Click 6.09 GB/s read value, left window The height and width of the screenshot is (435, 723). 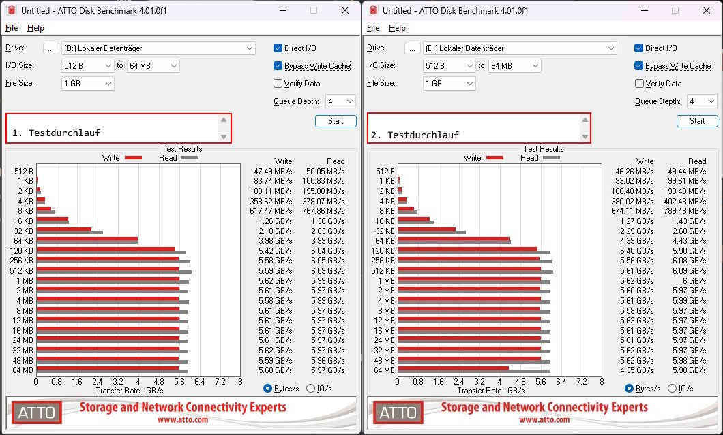pos(328,271)
